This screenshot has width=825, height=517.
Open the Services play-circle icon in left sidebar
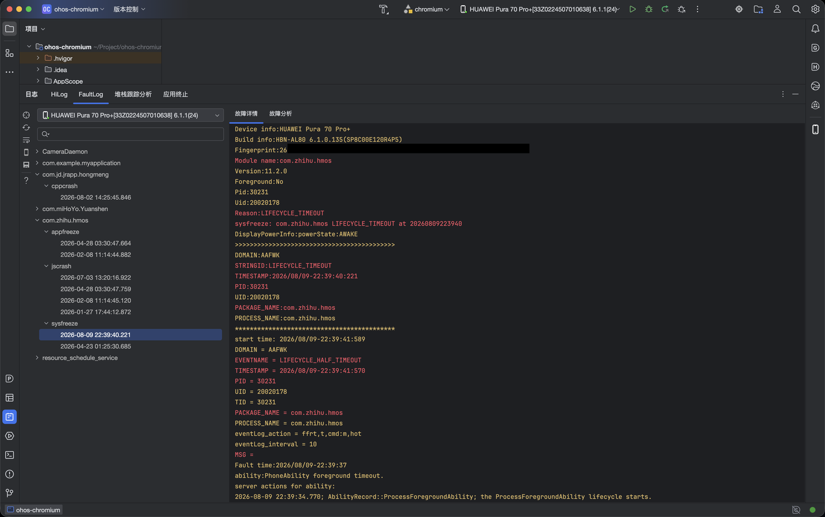(x=10, y=436)
